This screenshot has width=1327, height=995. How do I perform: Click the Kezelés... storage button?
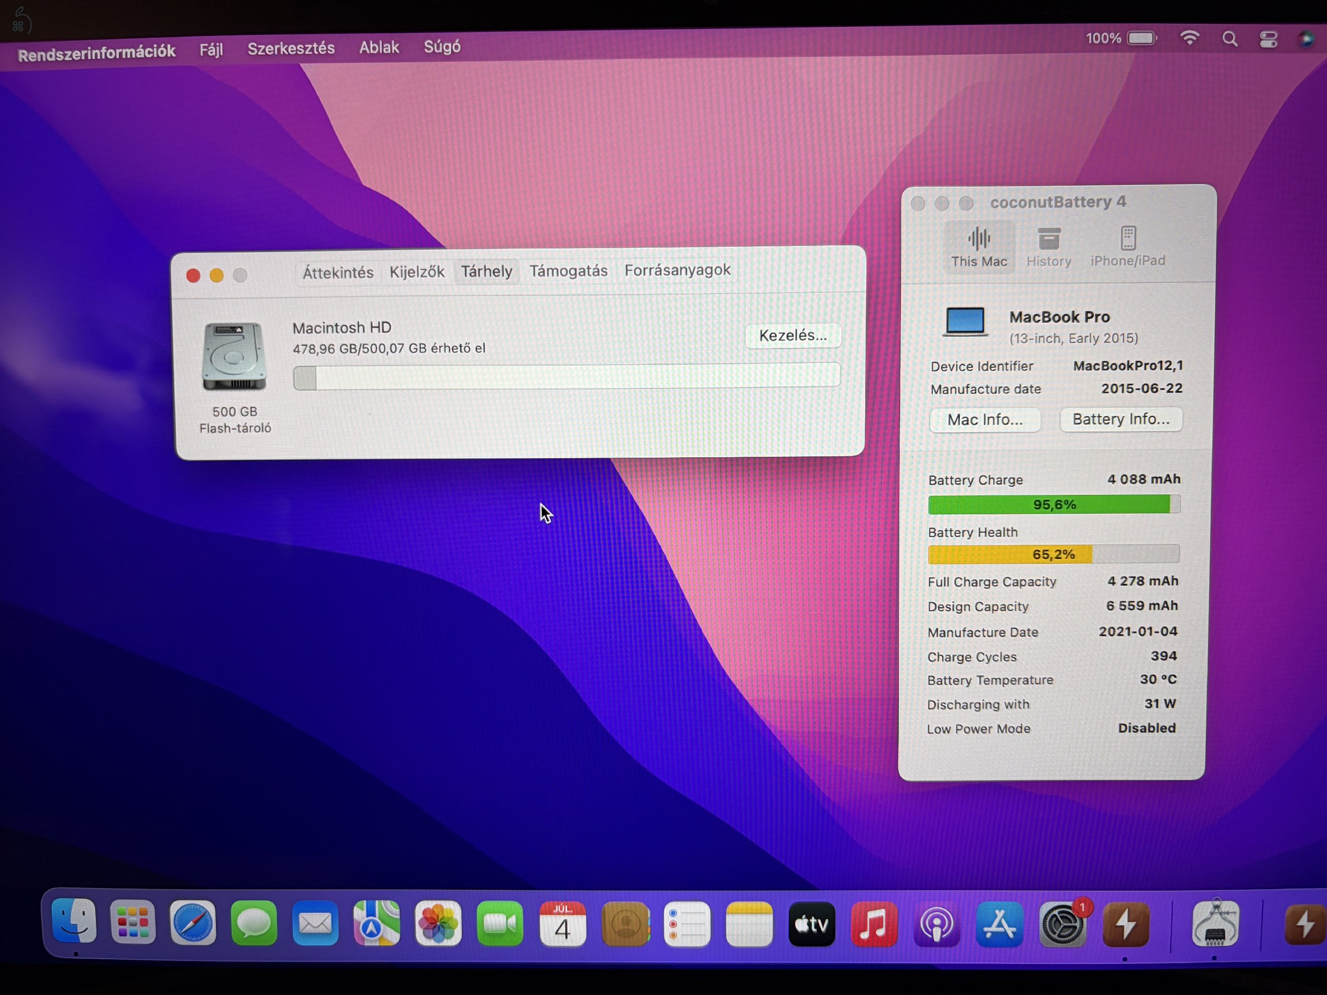point(793,335)
